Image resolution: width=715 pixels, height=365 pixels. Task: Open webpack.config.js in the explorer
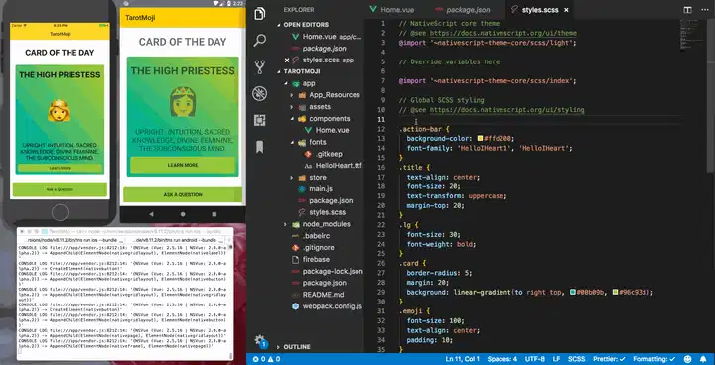pos(332,306)
